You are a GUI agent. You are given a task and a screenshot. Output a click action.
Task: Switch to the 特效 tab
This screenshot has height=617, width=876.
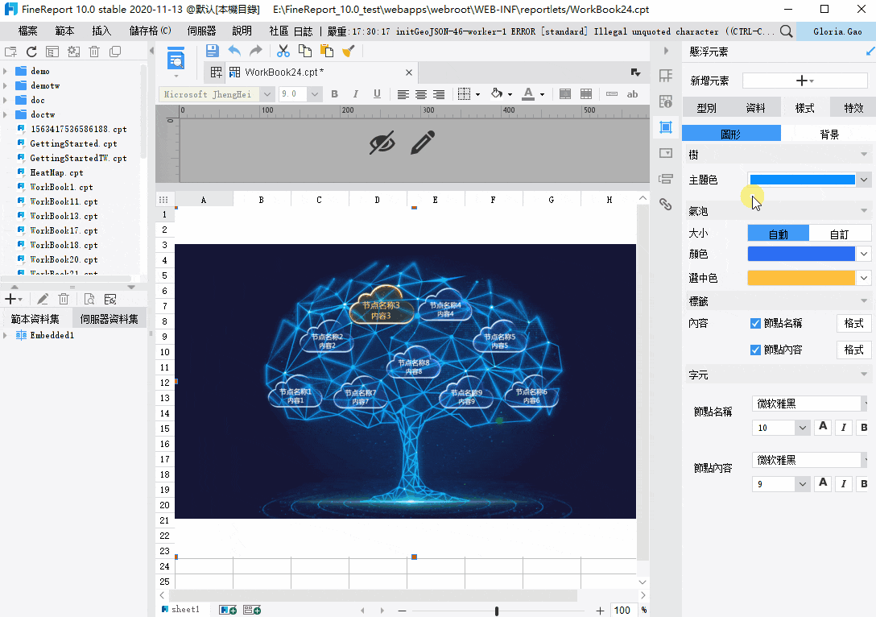coord(853,107)
